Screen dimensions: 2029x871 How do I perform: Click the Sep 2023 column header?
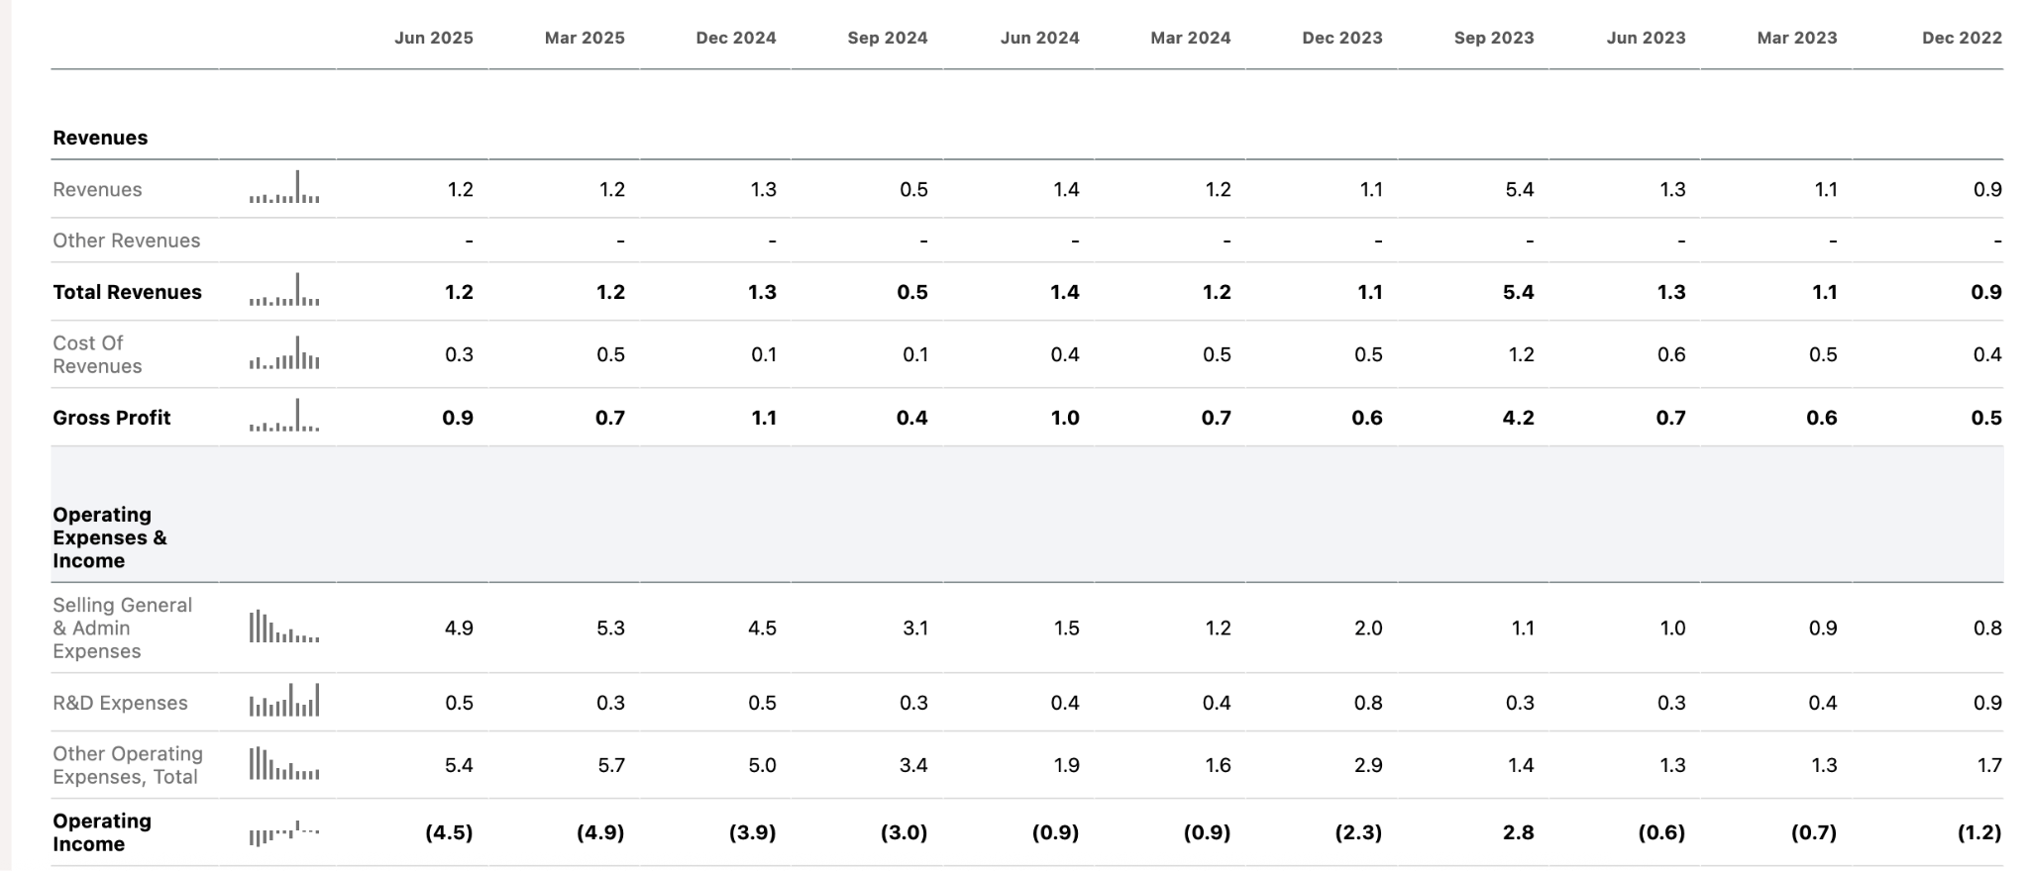[1493, 38]
